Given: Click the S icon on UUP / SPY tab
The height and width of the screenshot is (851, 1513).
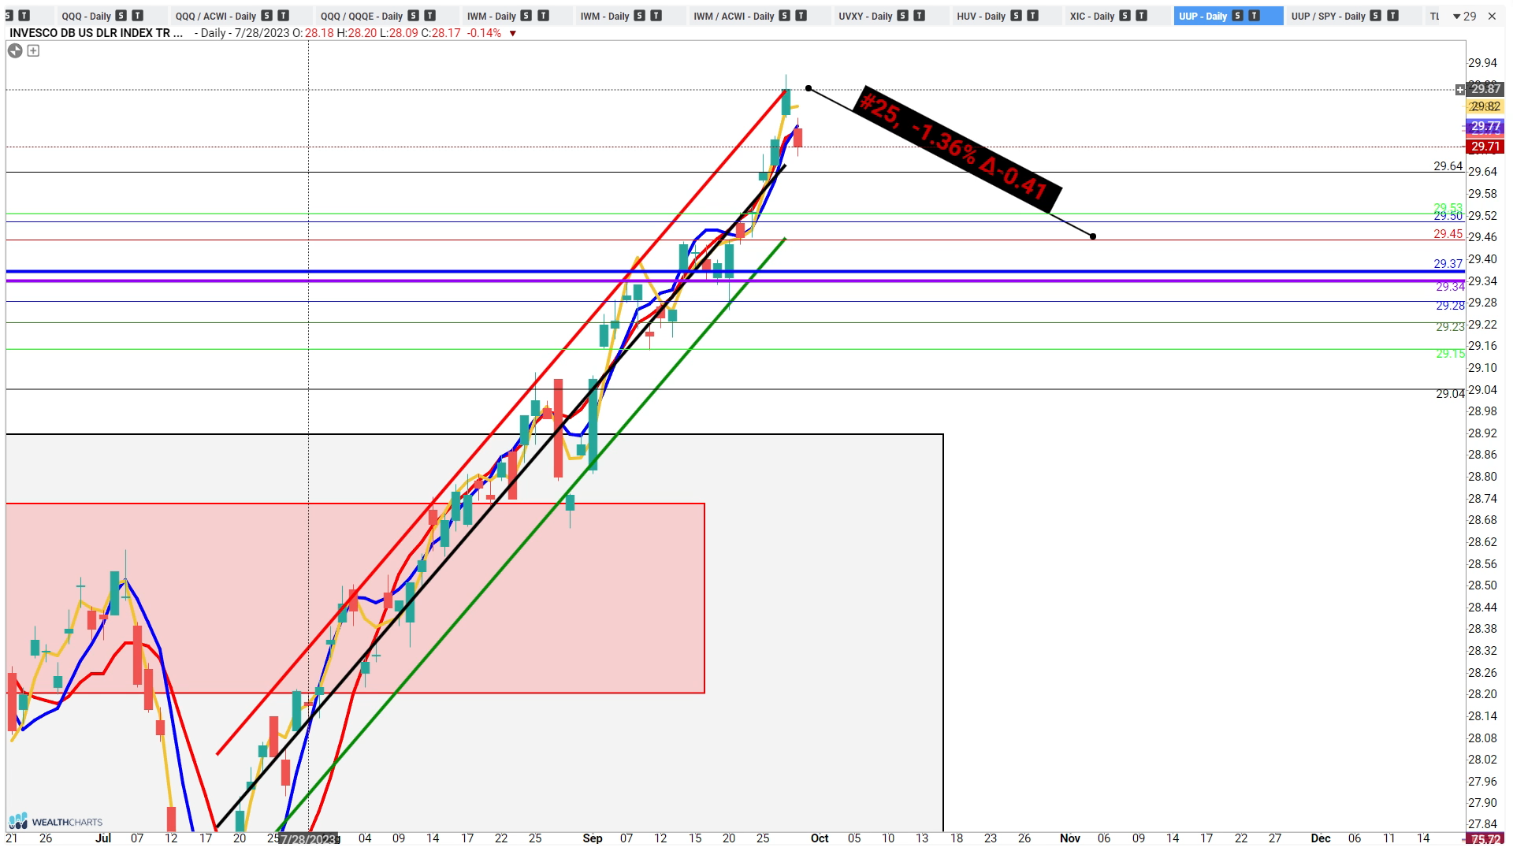Looking at the screenshot, I should [x=1375, y=16].
